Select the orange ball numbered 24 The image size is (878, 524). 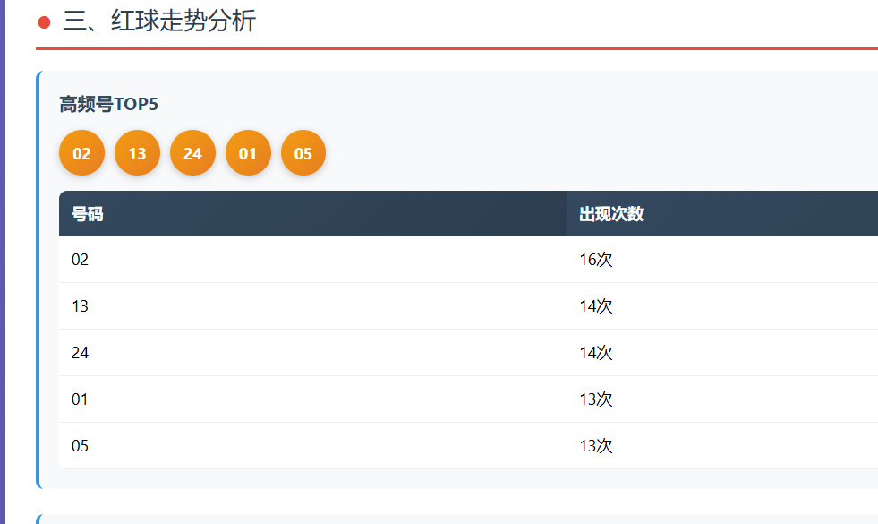(x=192, y=153)
